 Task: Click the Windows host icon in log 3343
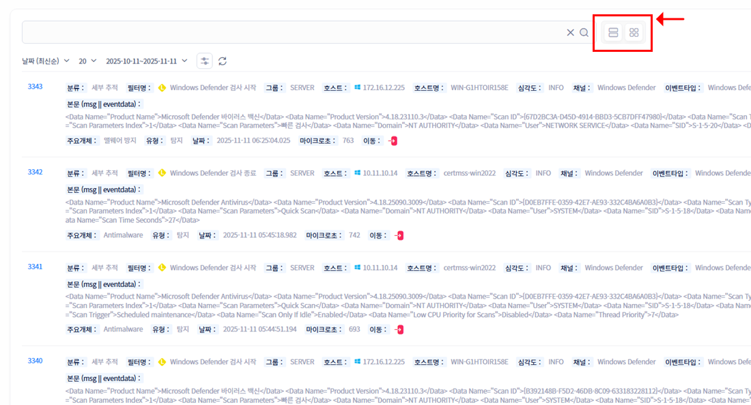[357, 88]
